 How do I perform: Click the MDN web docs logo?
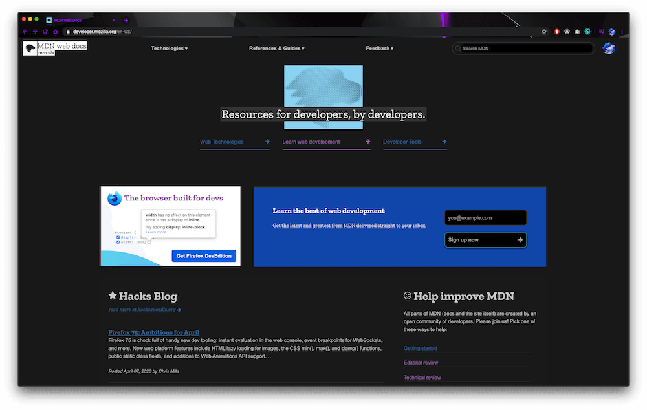pyautogui.click(x=55, y=47)
